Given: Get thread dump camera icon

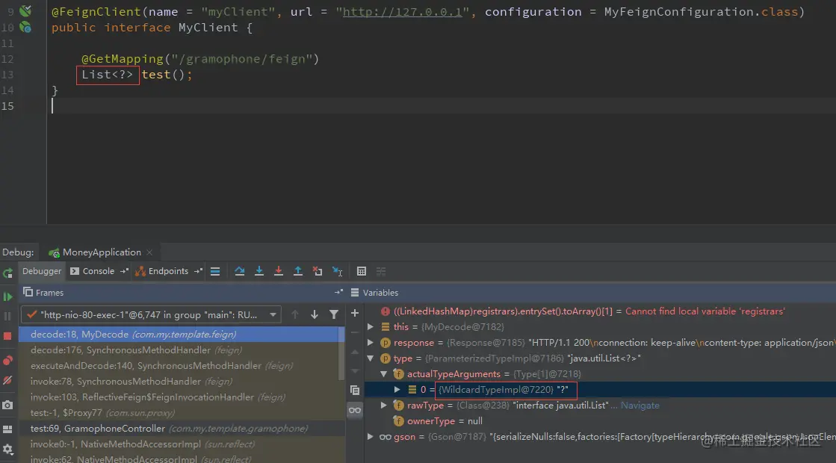Looking at the screenshot, I should pos(7,405).
